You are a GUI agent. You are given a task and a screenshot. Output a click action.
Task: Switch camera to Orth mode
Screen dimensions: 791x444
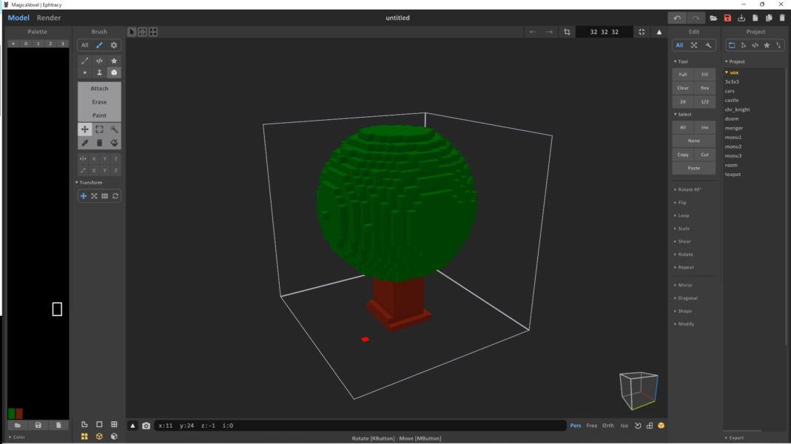(608, 425)
